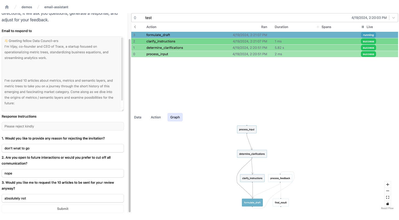The height and width of the screenshot is (220, 399).
Task: Switch to the Action tab
Action: tap(156, 117)
